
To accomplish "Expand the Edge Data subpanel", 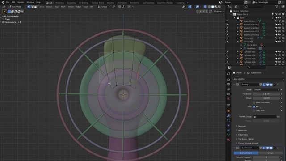I will 243,135.
